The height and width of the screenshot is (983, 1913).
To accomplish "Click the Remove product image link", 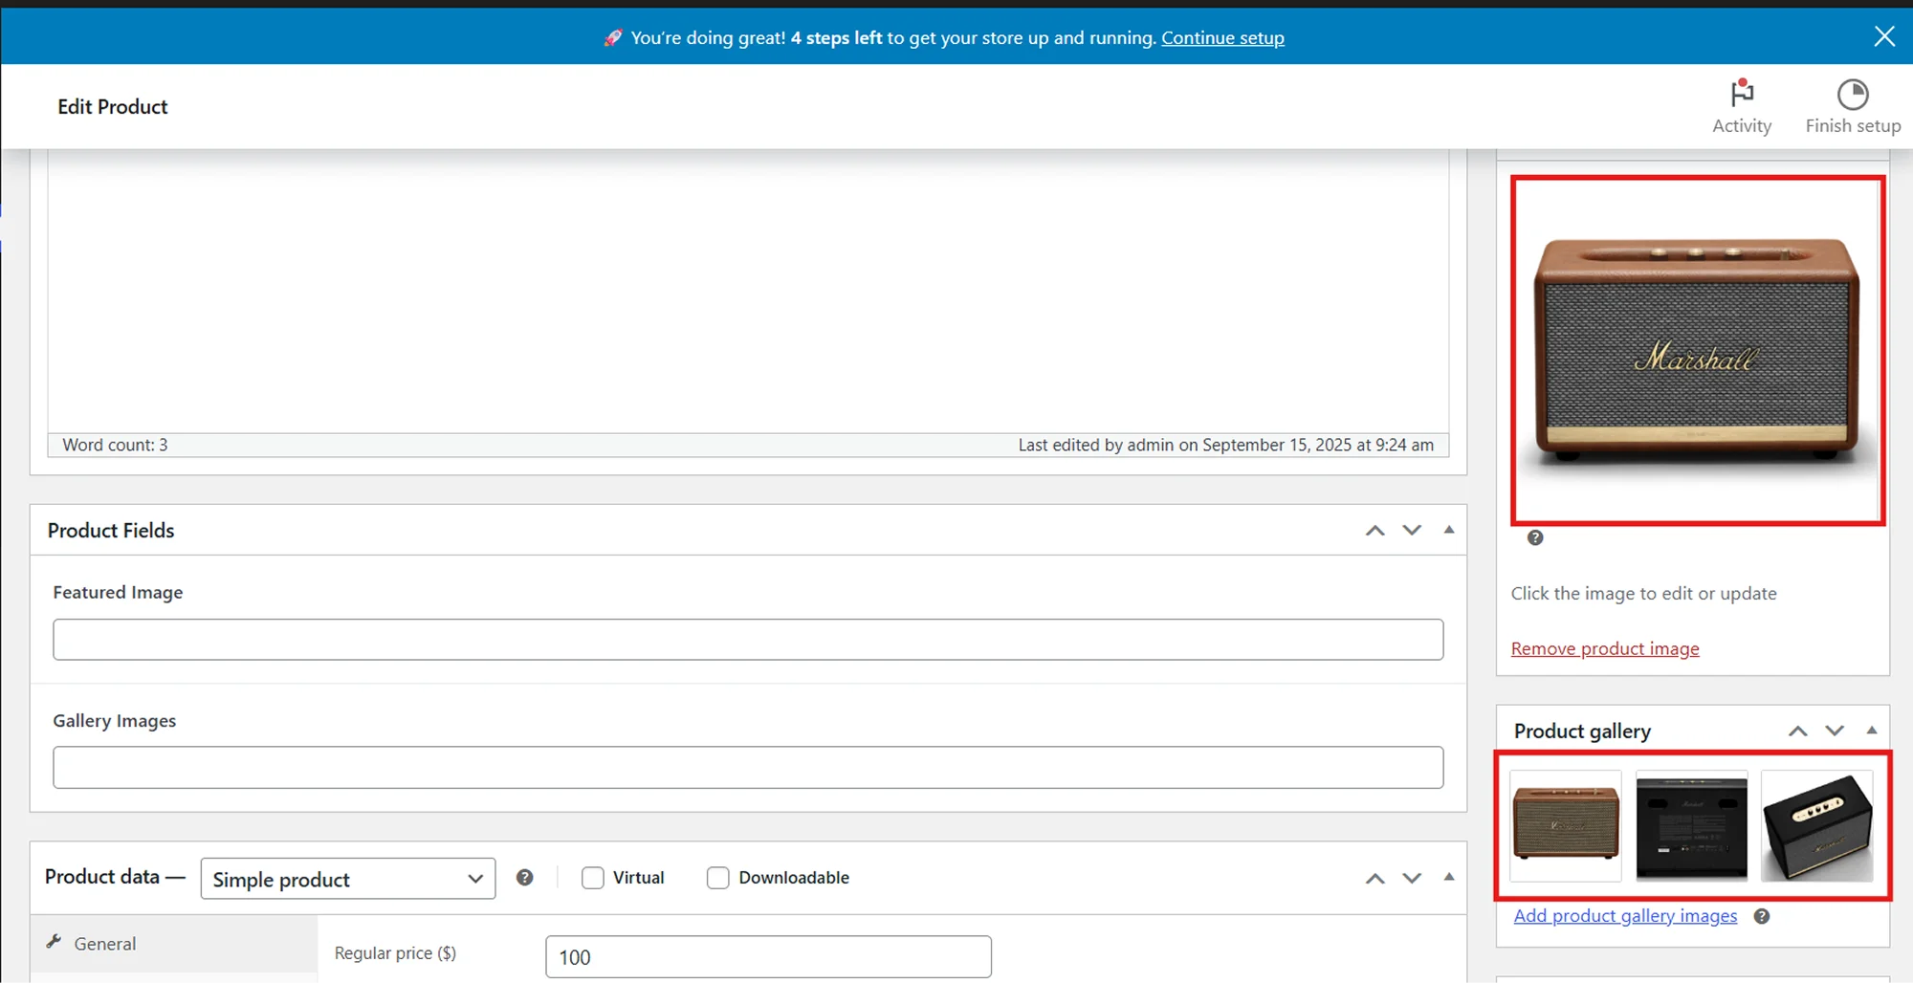I will [x=1604, y=648].
